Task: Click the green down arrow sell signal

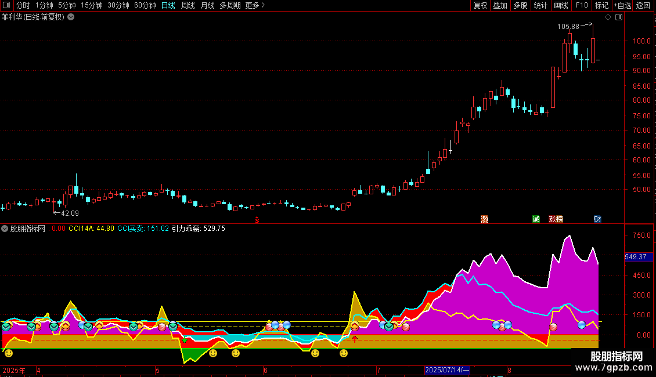Action: (x=185, y=340)
